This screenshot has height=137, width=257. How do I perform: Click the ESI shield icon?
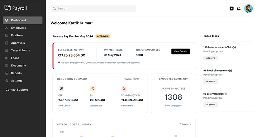point(93,88)
